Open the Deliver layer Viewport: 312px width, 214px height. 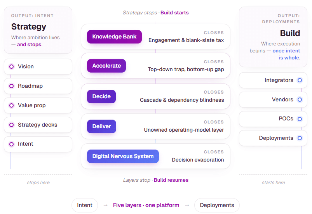tap(101, 126)
